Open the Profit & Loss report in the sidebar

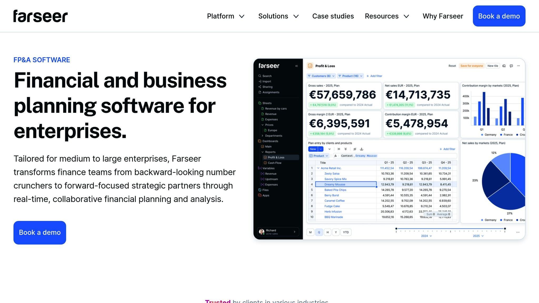281,157
